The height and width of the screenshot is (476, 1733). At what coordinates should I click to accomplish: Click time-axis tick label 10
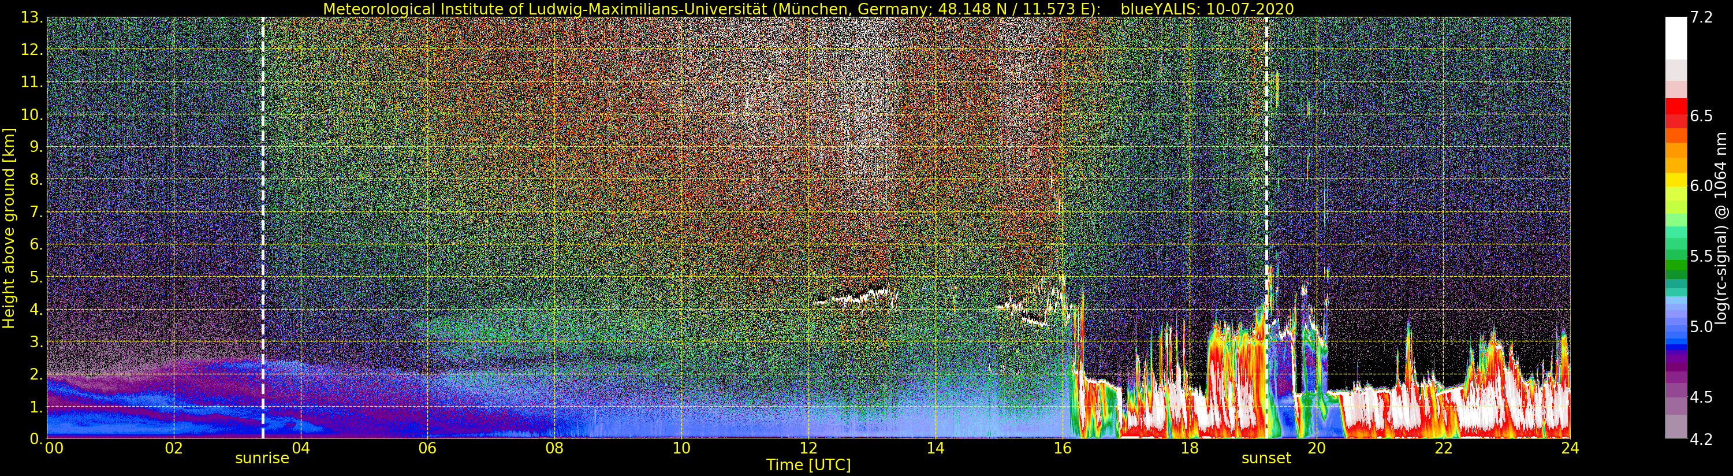pyautogui.click(x=681, y=448)
